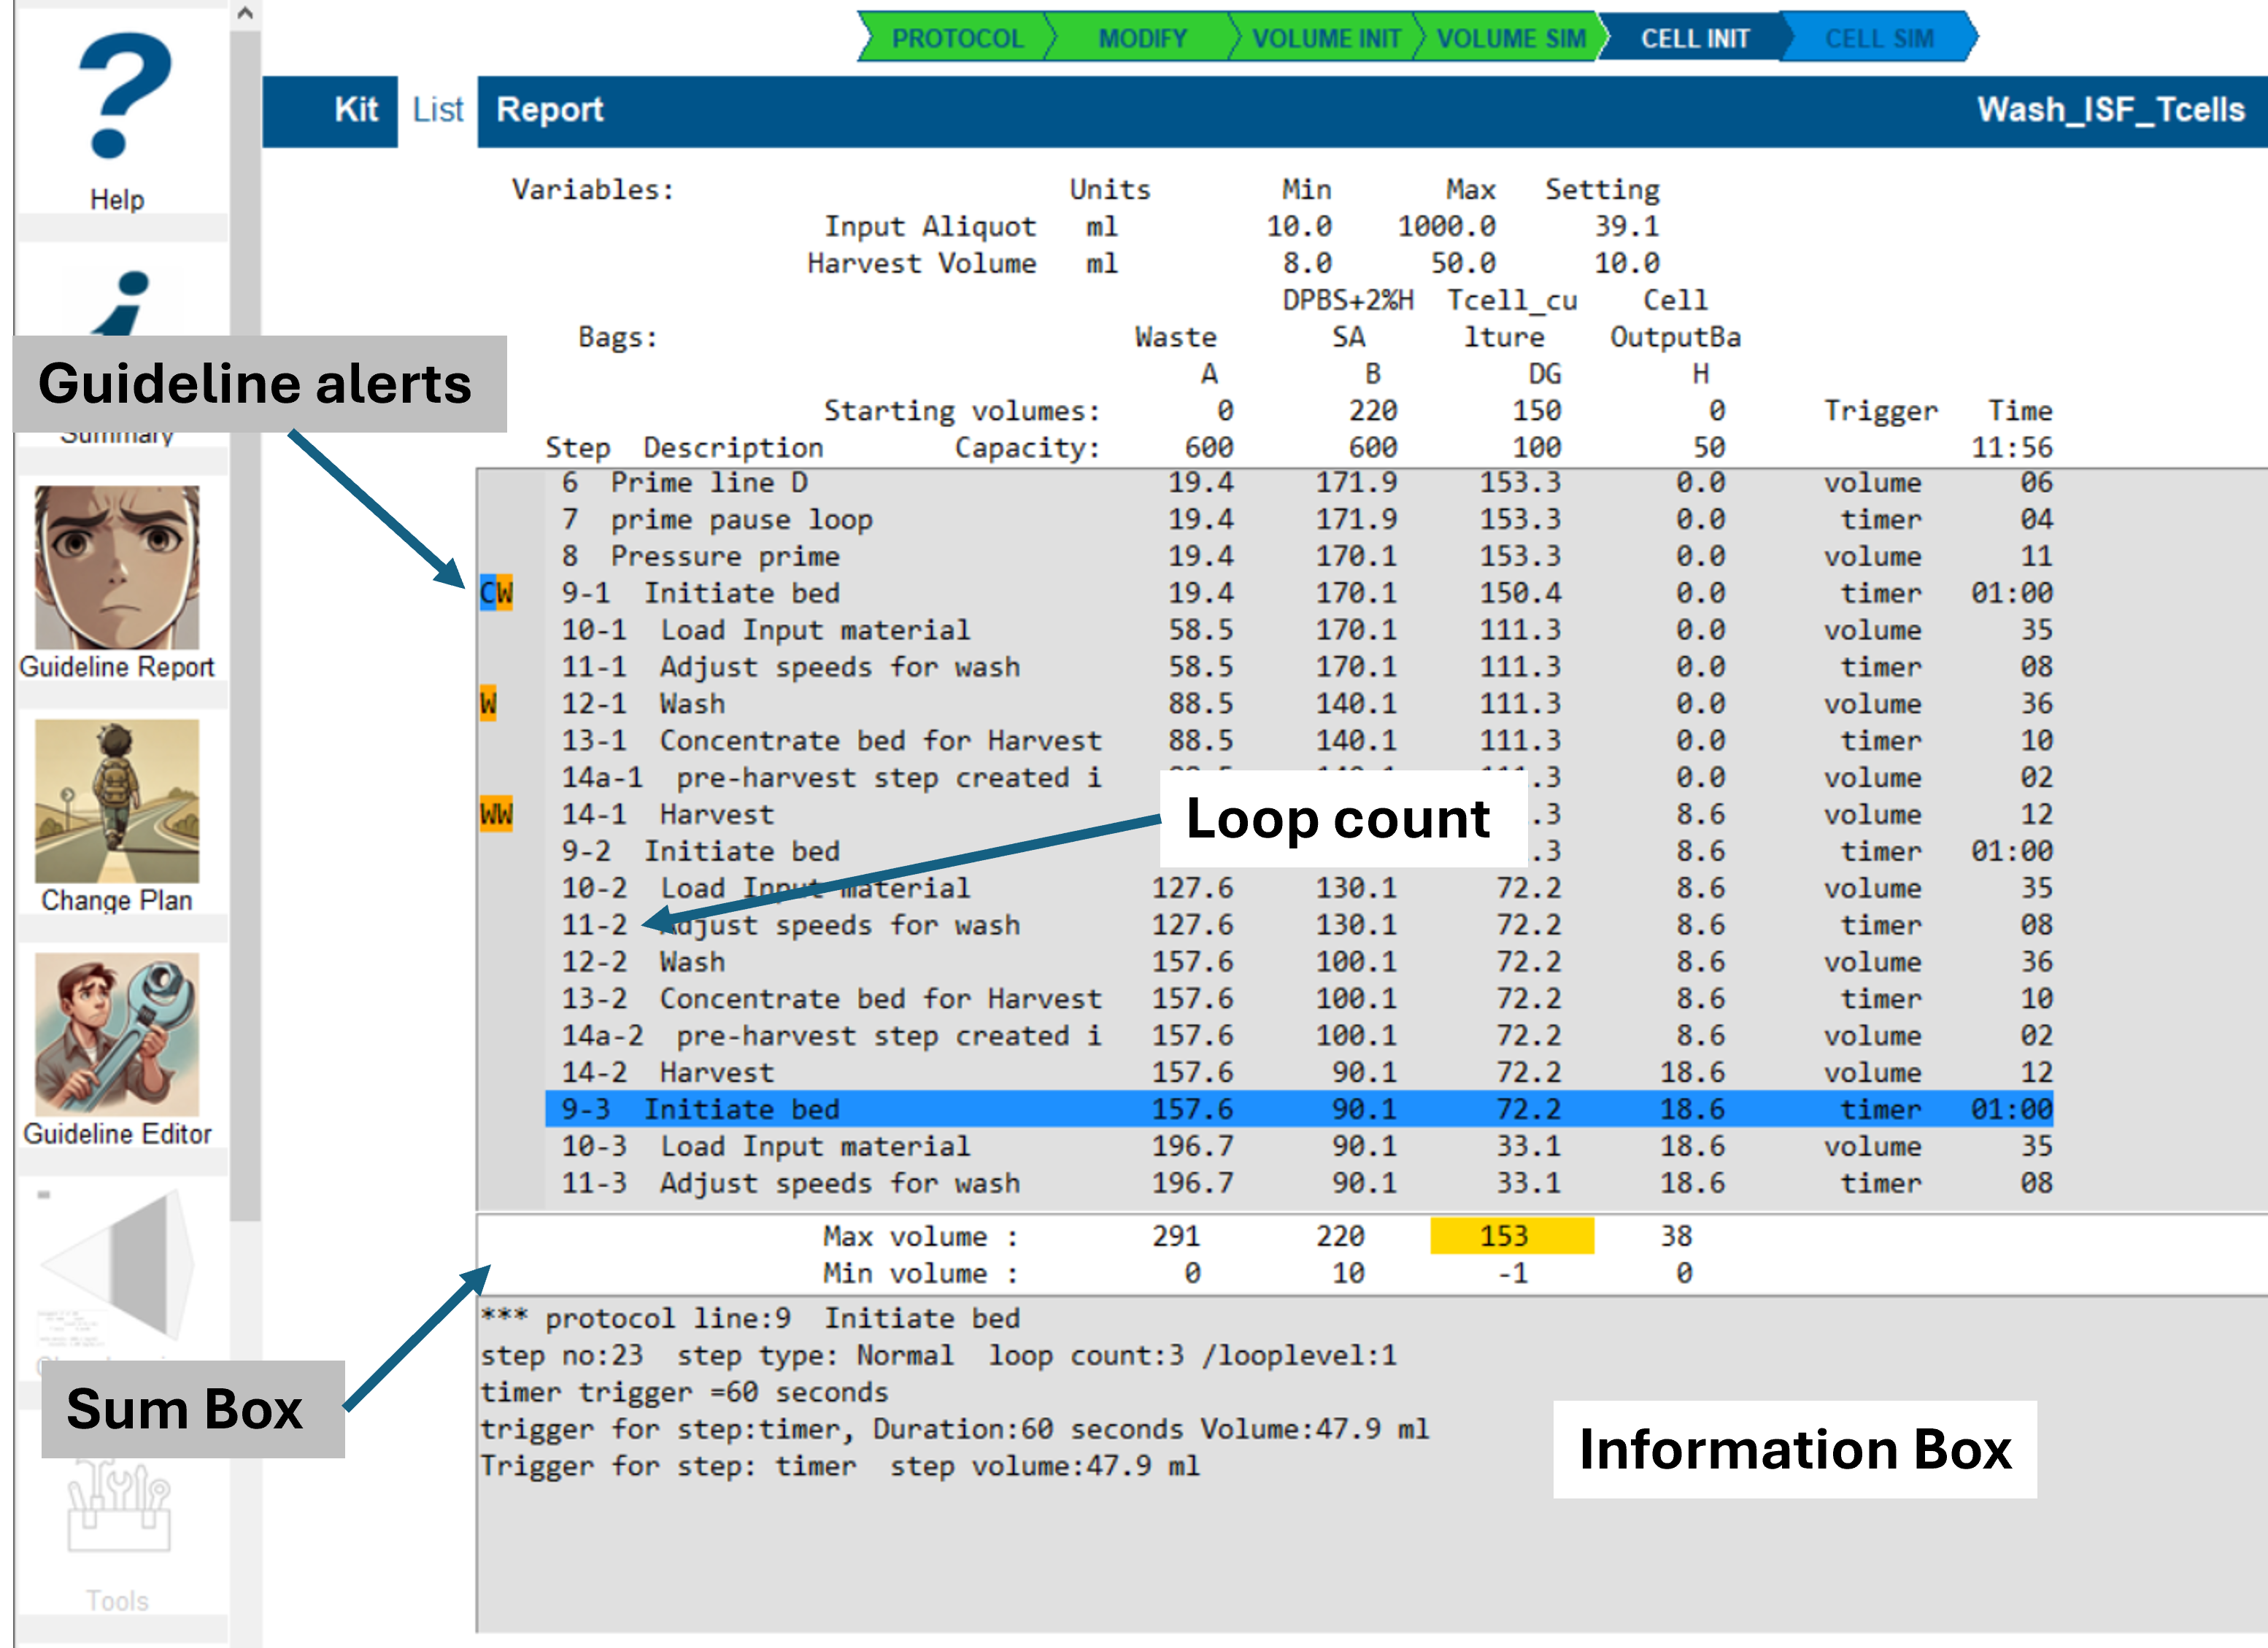The image size is (2268, 1648).
Task: Click the Change Plan walking figure icon
Action: click(117, 801)
